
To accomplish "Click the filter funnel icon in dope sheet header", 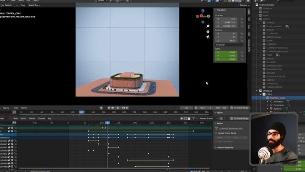I will [193, 118].
